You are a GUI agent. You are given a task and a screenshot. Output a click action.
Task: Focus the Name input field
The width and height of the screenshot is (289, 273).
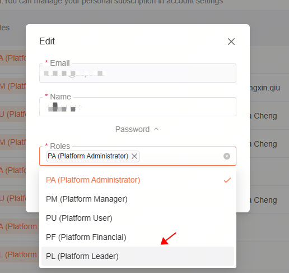(138, 107)
